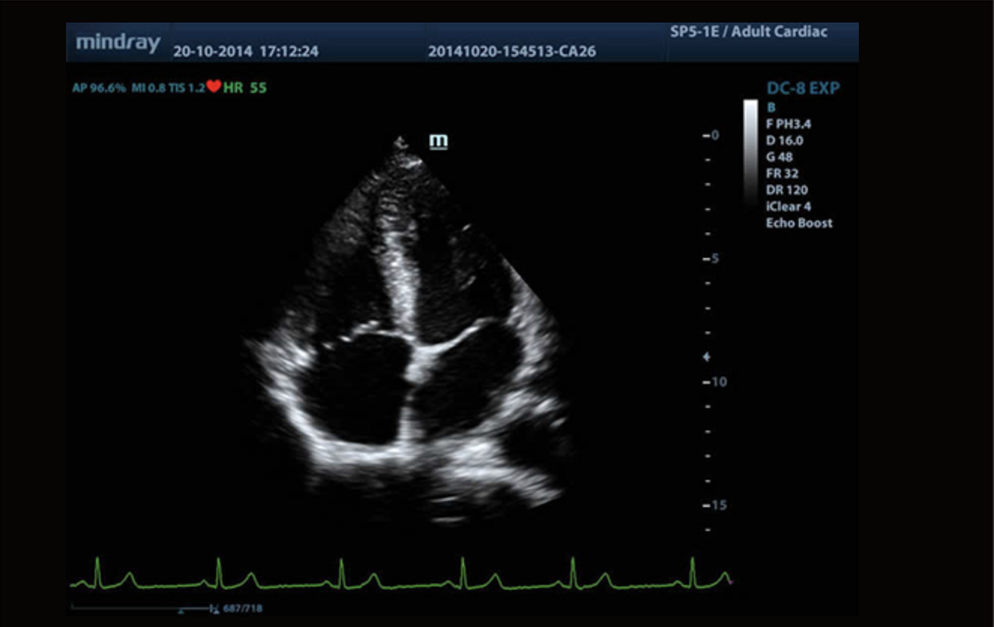Click the 5 cm depth scale label
The image size is (994, 627).
(715, 259)
